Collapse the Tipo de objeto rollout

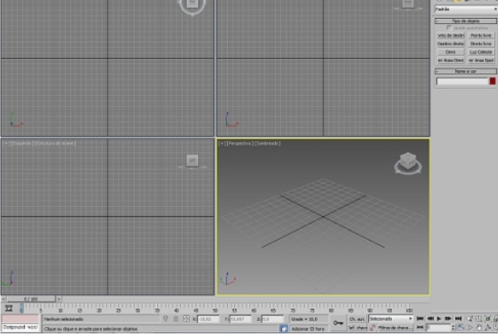coord(466,21)
